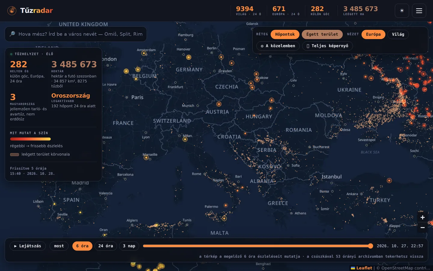Click A közelemben button
The width and height of the screenshot is (433, 271).
pos(278,46)
